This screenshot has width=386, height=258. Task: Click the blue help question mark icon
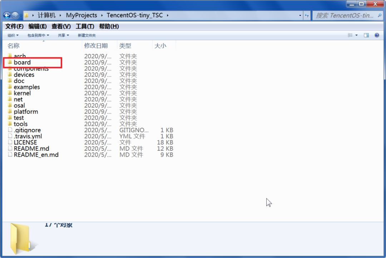[377, 35]
